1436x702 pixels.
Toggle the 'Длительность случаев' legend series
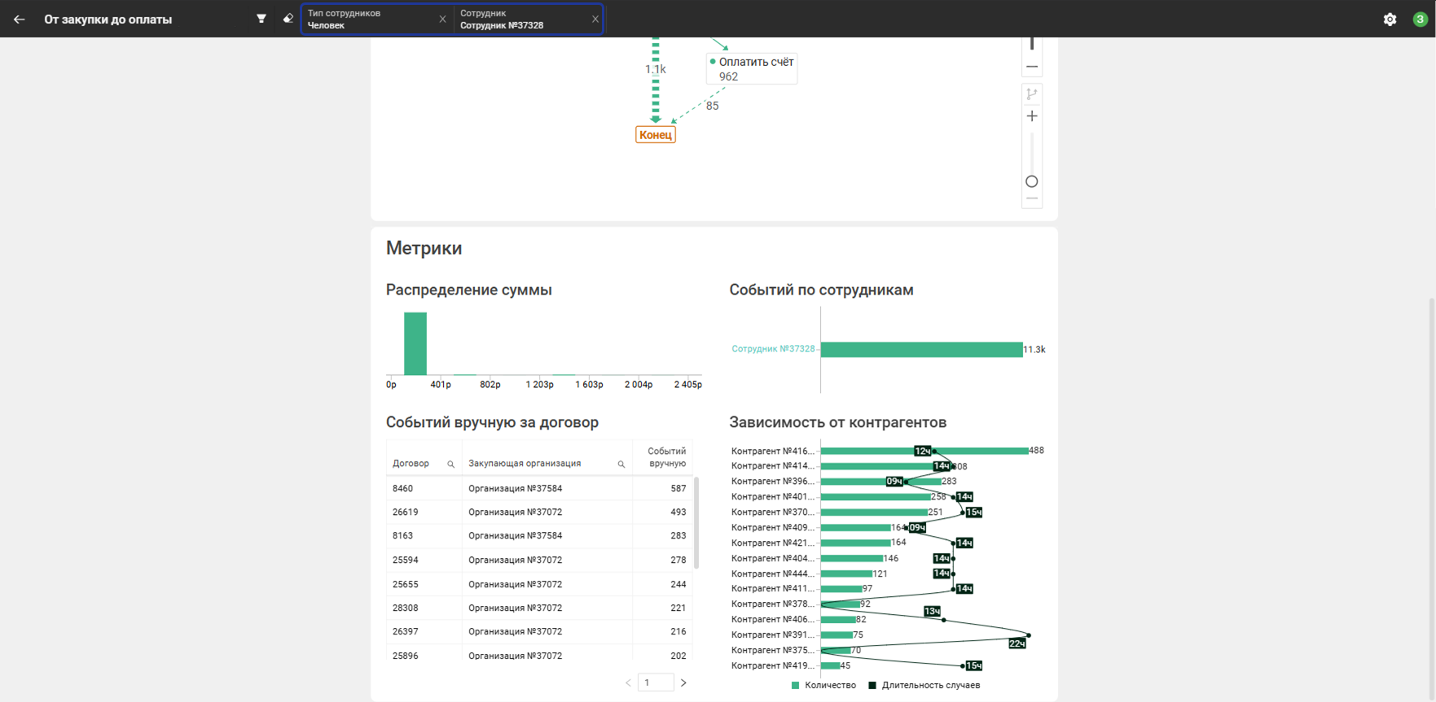click(924, 686)
